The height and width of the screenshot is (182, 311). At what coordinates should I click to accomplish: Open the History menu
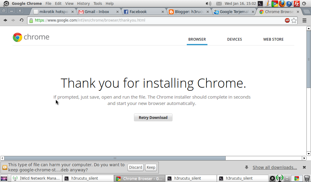[x=83, y=4]
